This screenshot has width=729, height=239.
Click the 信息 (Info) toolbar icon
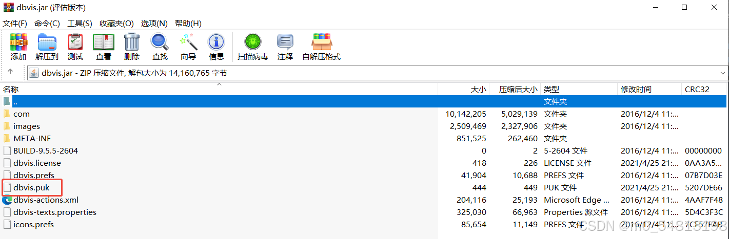coord(216,42)
